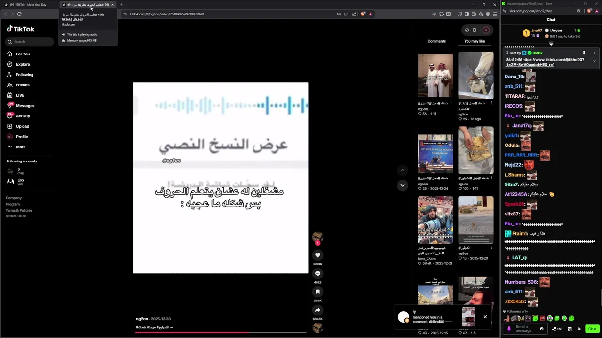The height and width of the screenshot is (338, 602).
Task: Open Explore in TikTok sidebar
Action: point(19,64)
